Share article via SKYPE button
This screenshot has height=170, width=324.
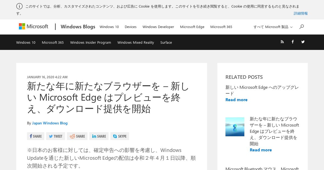click(120, 136)
